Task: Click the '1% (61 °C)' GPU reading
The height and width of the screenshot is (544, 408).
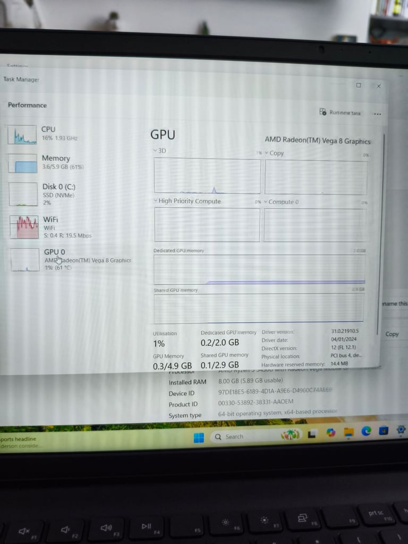Action: click(x=58, y=268)
